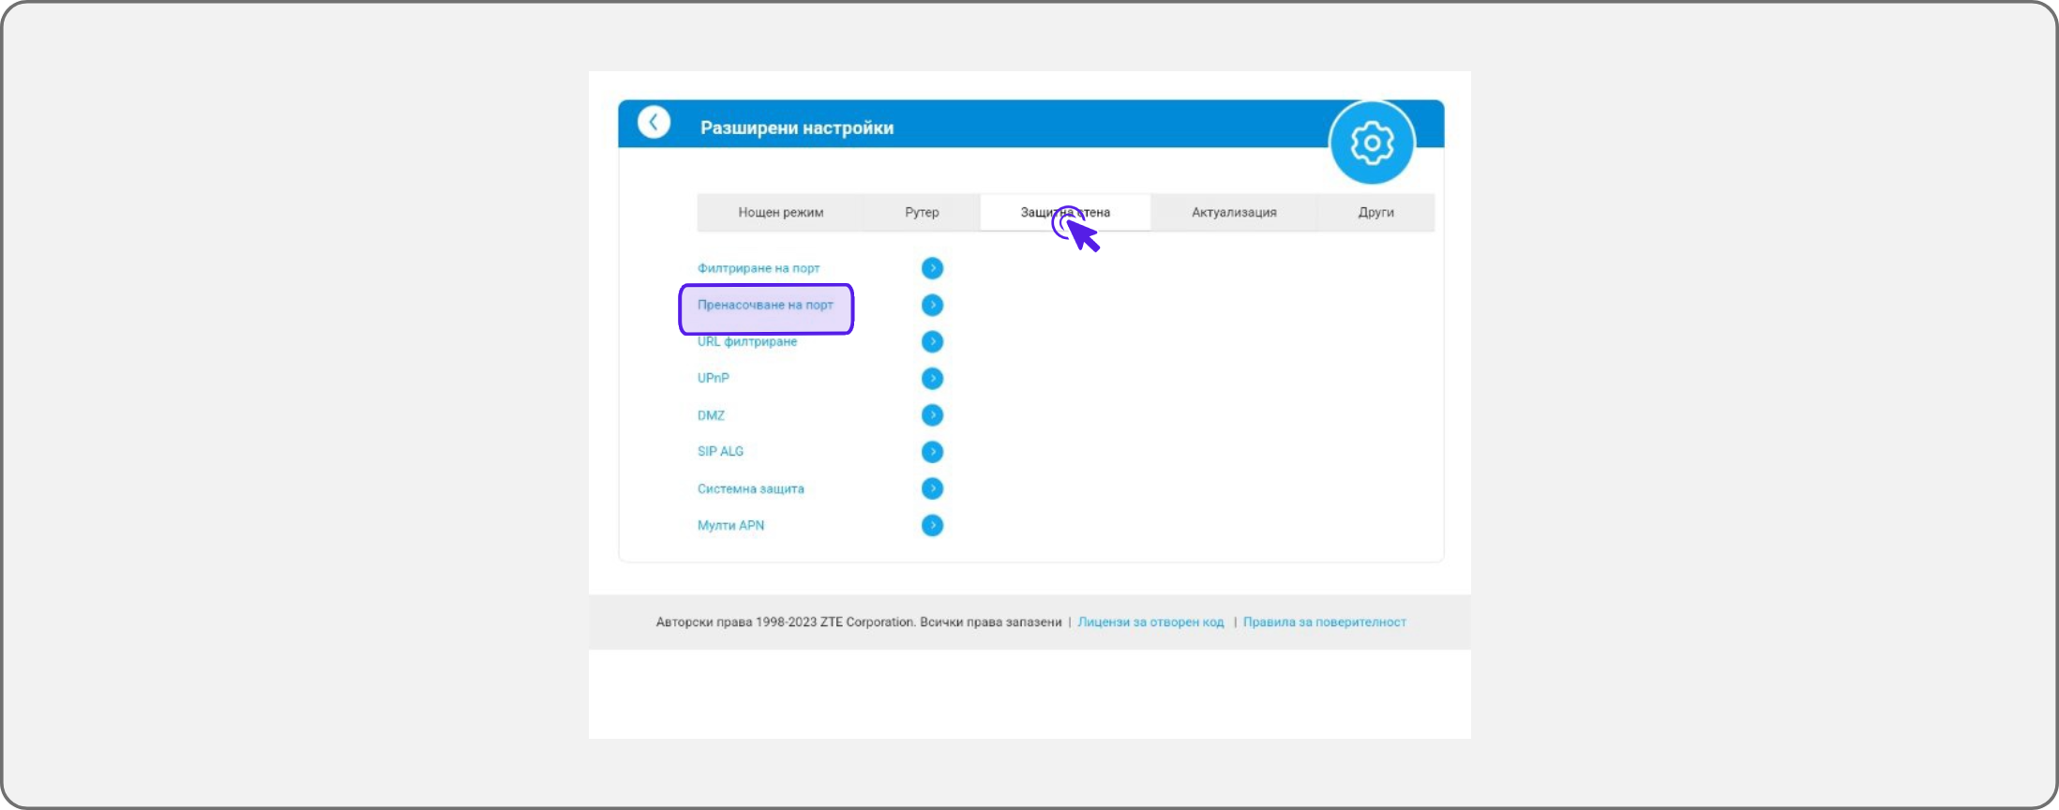Click the Разширени настройки page title
The height and width of the screenshot is (810, 2059).
797,127
